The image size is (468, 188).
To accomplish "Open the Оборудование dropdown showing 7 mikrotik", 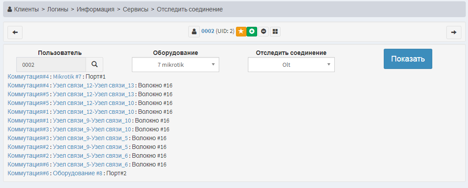I will pos(175,65).
